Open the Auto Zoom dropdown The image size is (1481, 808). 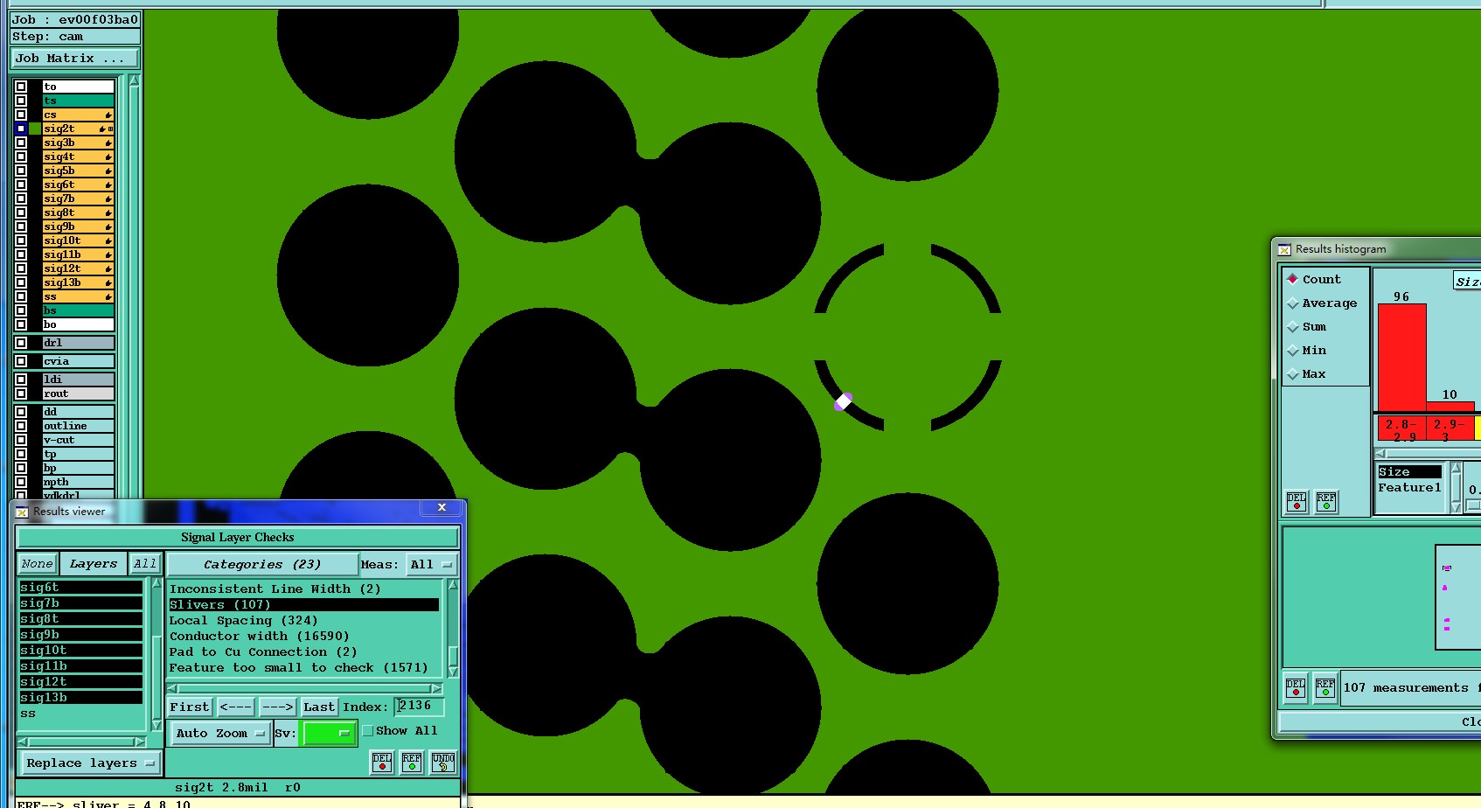[x=220, y=734]
